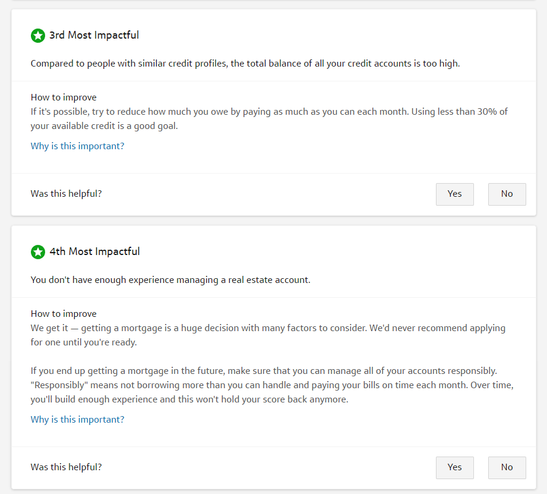Select the '3rd Most Impactful' heading
Screen dimensions: 547x494
click(x=94, y=36)
